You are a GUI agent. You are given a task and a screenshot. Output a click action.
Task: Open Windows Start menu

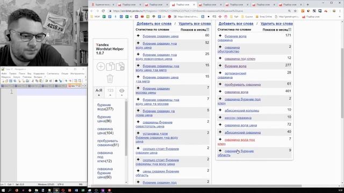tap(3, 190)
